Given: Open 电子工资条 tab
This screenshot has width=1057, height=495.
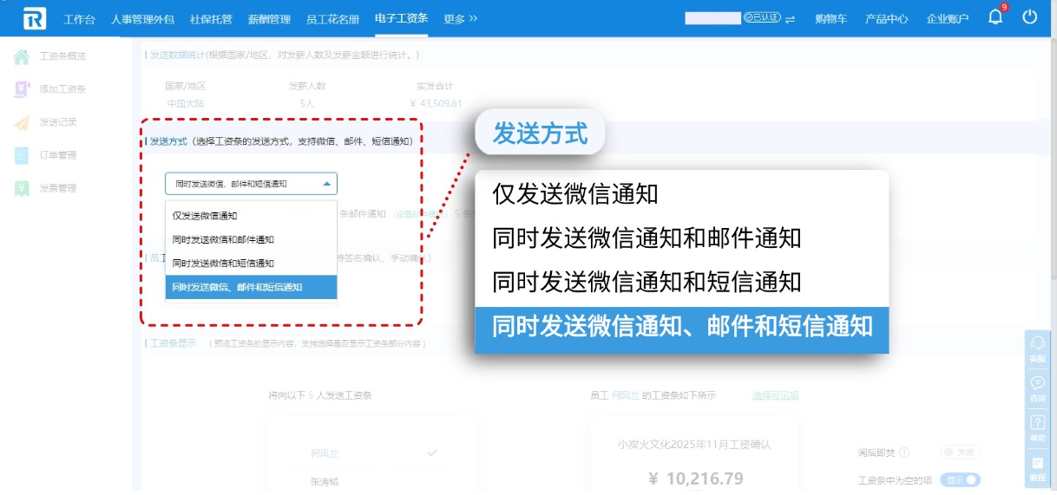Looking at the screenshot, I should (402, 18).
